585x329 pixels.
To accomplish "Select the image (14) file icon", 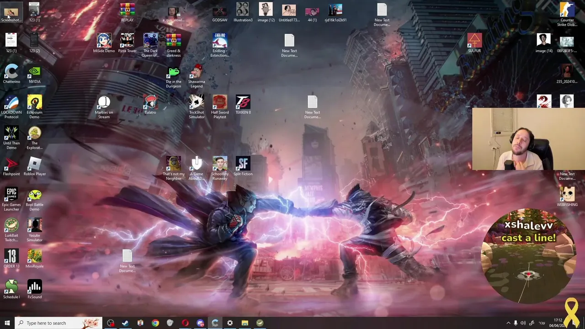I will click(544, 43).
